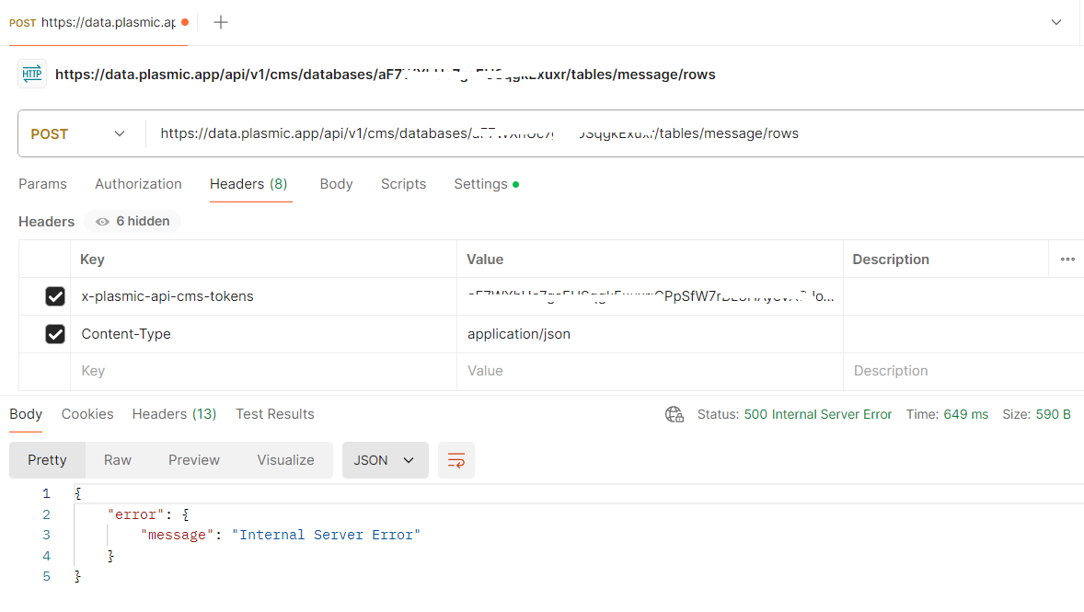
Task: Uncheck the x-plasmic-api-cms-tokens header checkbox
Action: pyautogui.click(x=55, y=296)
